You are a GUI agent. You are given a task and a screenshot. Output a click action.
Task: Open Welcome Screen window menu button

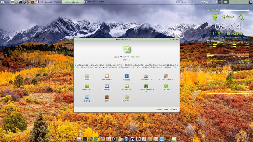pyautogui.click(x=76, y=40)
